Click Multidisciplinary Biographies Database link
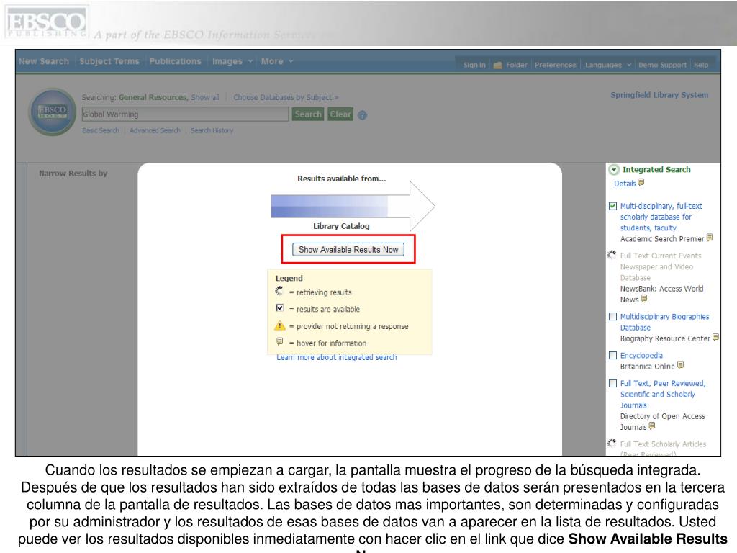The height and width of the screenshot is (553, 737). pos(664,322)
